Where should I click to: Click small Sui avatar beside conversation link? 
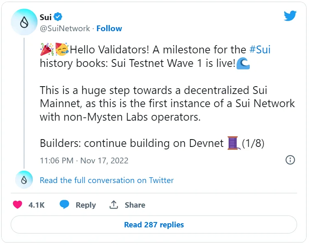[x=24, y=180]
